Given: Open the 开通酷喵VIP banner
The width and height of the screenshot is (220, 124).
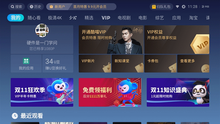Looking at the screenshot, I should (111, 40).
